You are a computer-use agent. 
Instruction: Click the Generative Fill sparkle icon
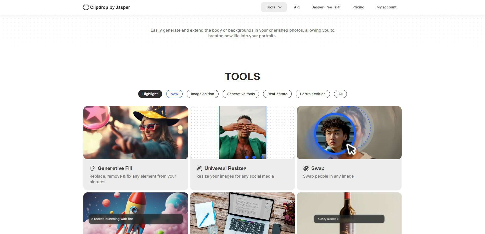point(92,168)
